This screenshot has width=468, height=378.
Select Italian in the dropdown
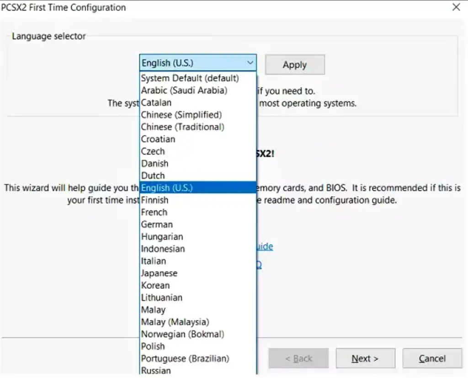(x=153, y=261)
